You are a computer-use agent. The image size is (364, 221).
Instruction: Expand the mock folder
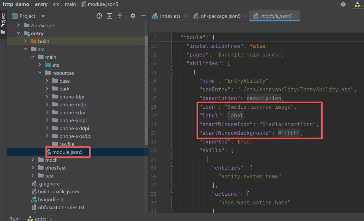(x=33, y=160)
